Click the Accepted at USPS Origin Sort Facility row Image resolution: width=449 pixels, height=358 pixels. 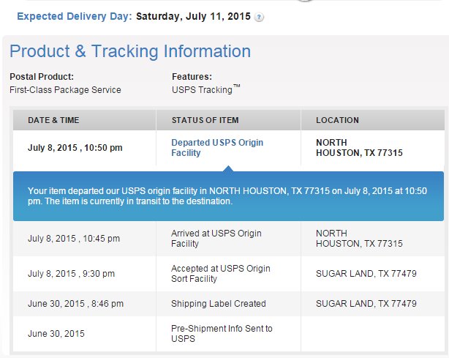tap(229, 274)
